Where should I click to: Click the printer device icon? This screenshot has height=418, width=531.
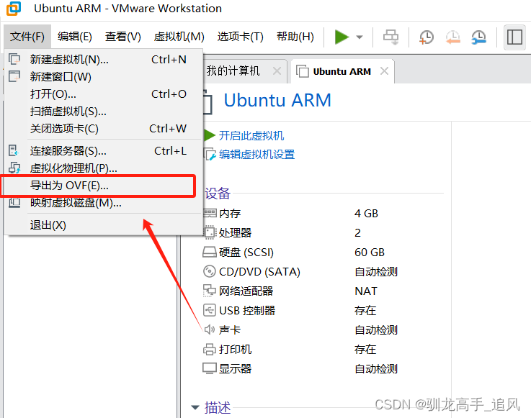tap(210, 349)
